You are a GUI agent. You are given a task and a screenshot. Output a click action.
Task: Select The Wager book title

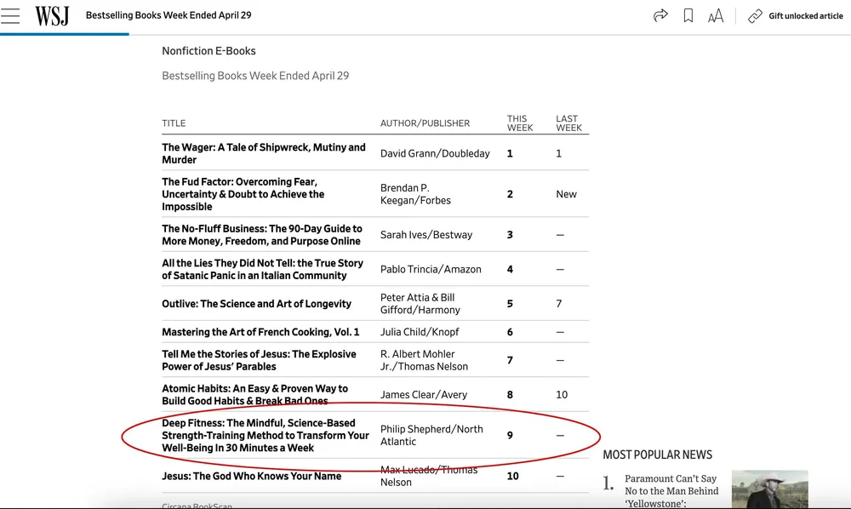[264, 153]
